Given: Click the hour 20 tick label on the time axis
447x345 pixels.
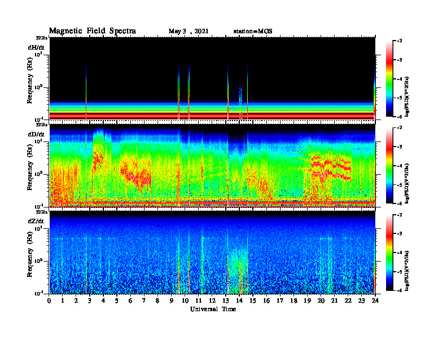Looking at the screenshot, I should click(x=321, y=300).
